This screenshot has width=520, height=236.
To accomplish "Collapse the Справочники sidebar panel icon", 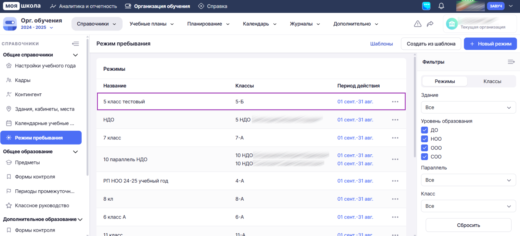I will pyautogui.click(x=75, y=44).
